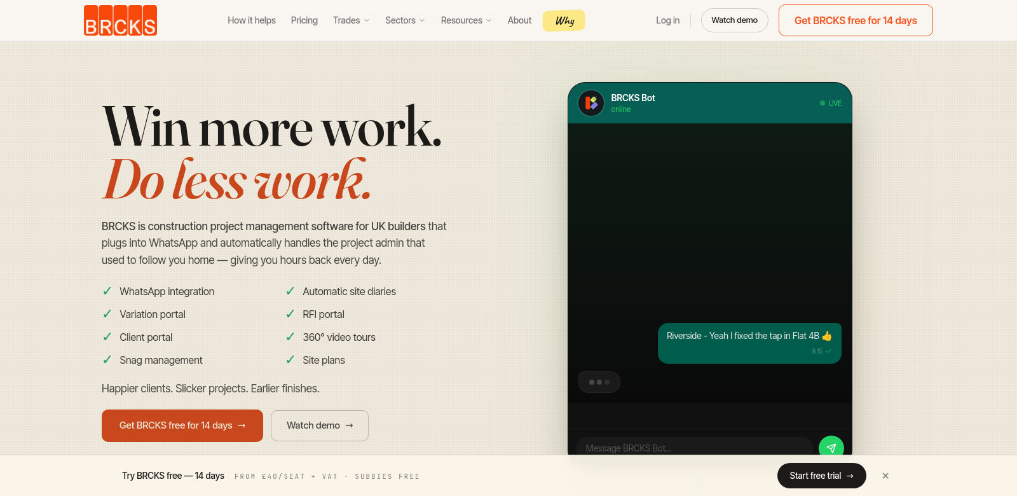Go to the Pricing page
The width and height of the screenshot is (1017, 496).
[x=304, y=20]
